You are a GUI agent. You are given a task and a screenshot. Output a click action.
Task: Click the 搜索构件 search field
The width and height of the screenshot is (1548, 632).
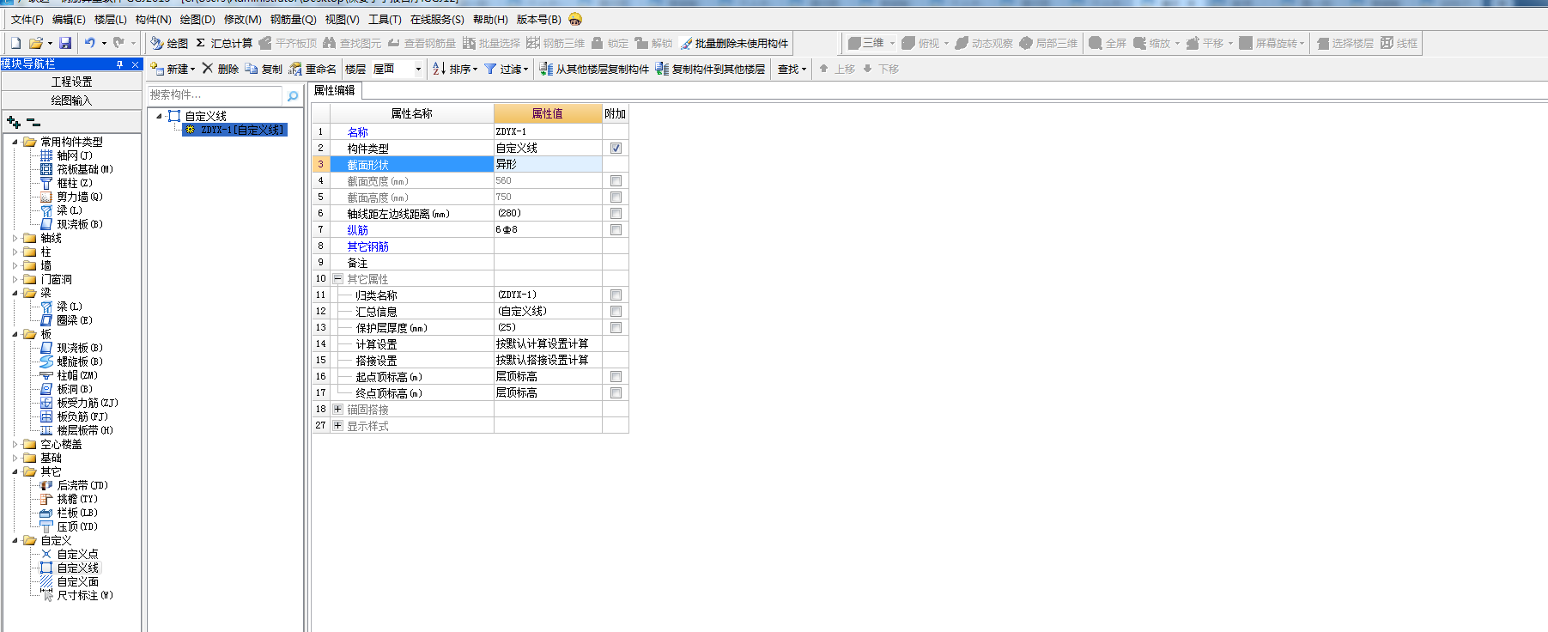[x=216, y=95]
